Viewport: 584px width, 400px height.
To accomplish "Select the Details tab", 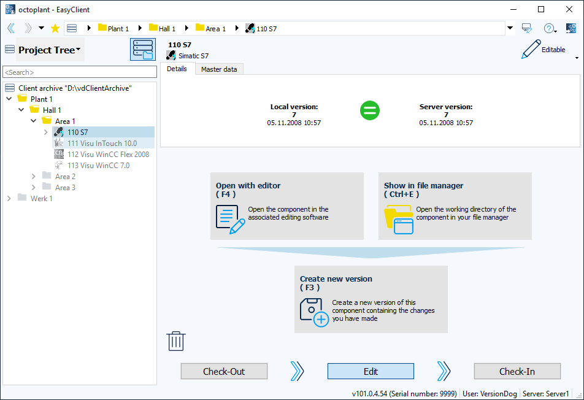I will [177, 69].
